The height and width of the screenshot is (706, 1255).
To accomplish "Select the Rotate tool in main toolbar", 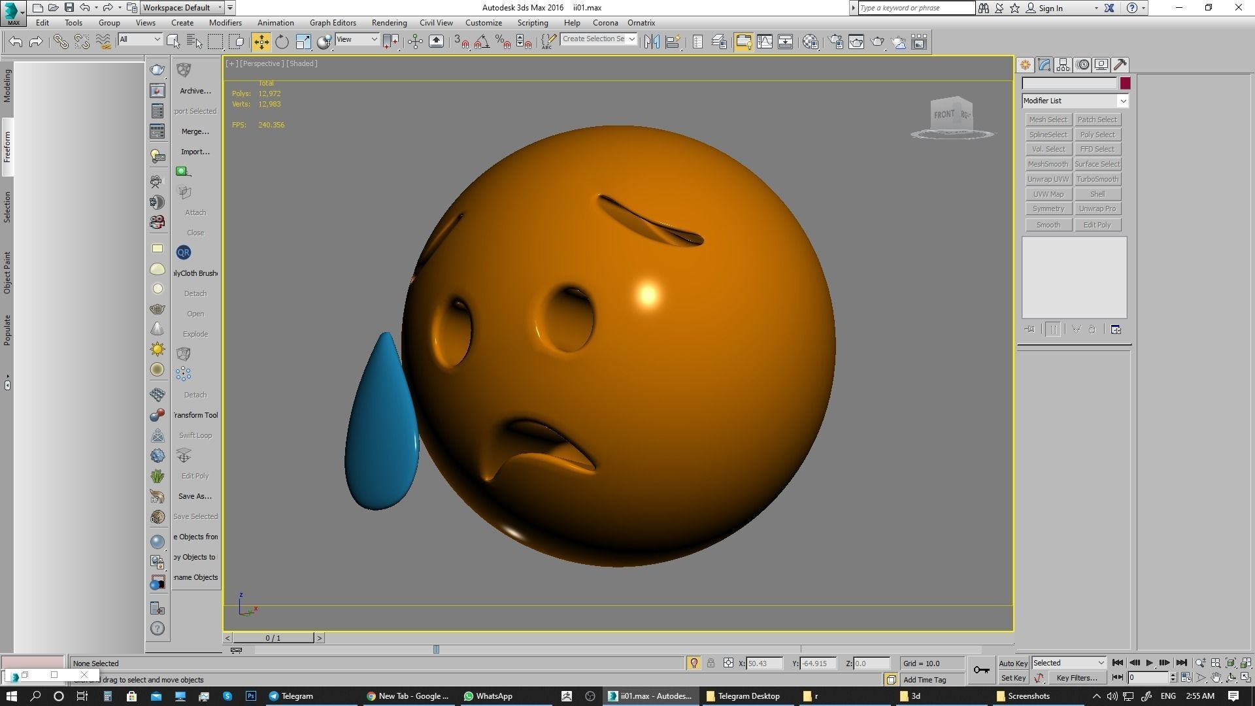I will 282,42.
